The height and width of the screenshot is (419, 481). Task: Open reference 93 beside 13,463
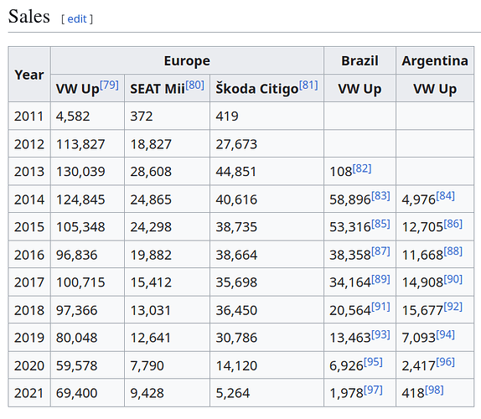coord(380,334)
